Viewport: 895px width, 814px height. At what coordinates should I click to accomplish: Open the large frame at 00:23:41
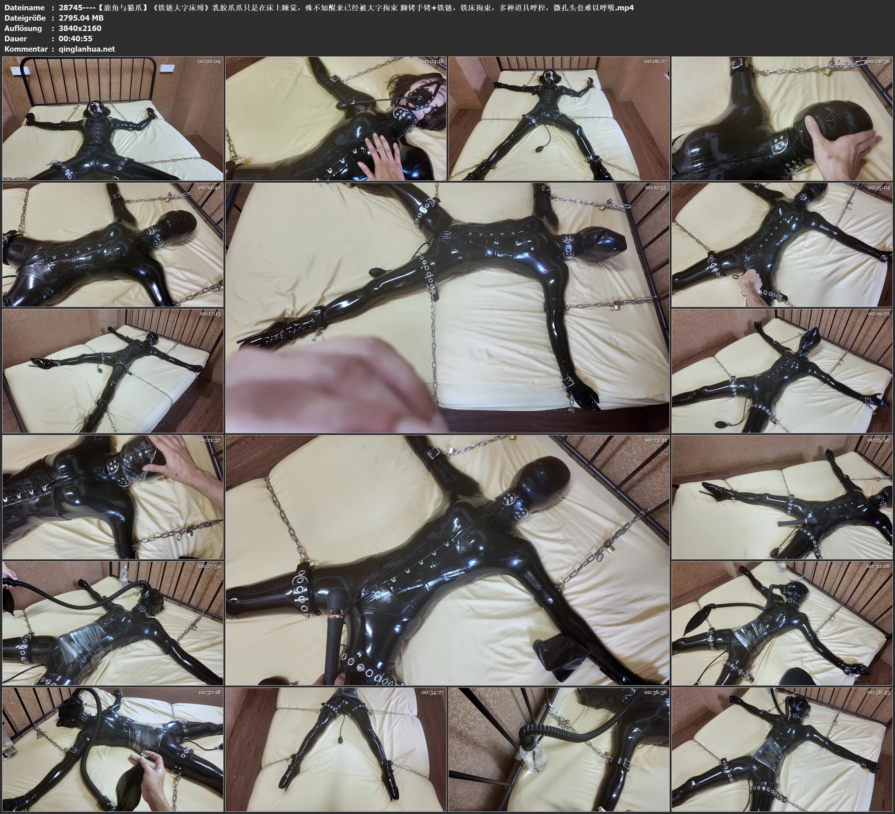click(447, 560)
